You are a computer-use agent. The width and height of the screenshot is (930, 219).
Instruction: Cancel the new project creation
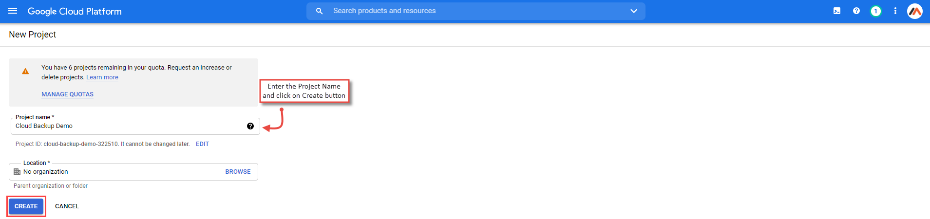pyautogui.click(x=67, y=206)
